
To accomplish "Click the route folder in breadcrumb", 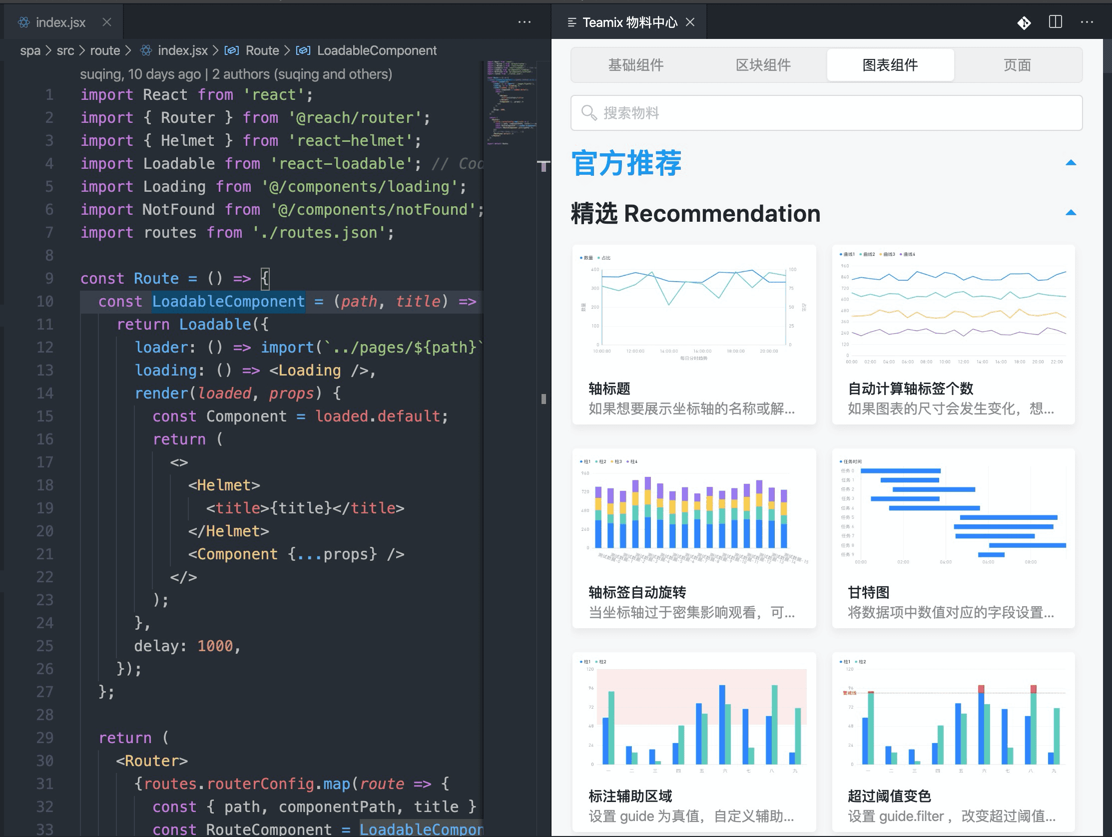I will pos(104,50).
